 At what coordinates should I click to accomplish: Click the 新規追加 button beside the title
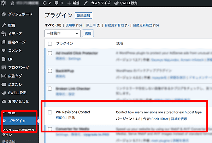click(83, 16)
